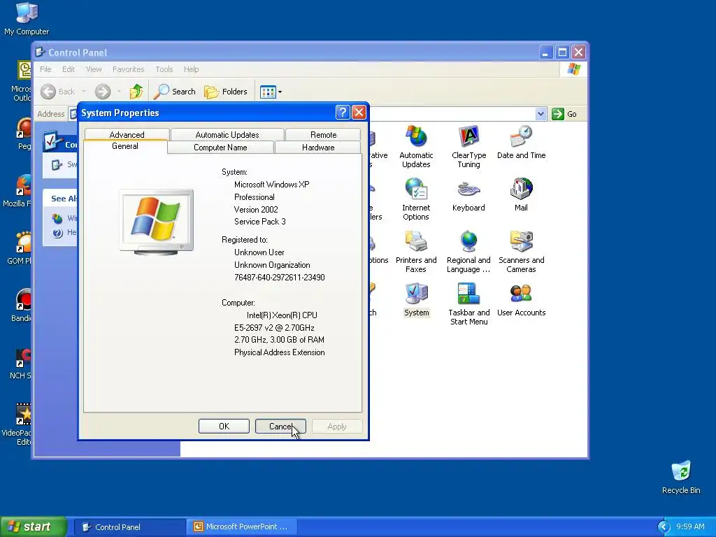This screenshot has height=537, width=716.
Task: Maximize the Control Panel window
Action: 562,52
